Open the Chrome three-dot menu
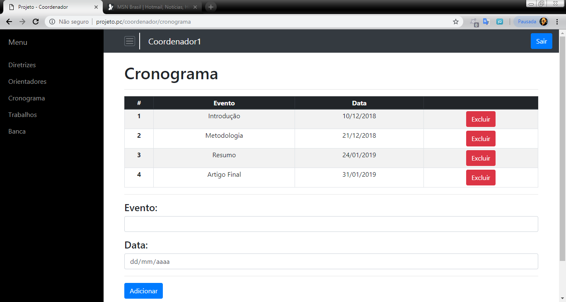566x302 pixels. [x=557, y=22]
